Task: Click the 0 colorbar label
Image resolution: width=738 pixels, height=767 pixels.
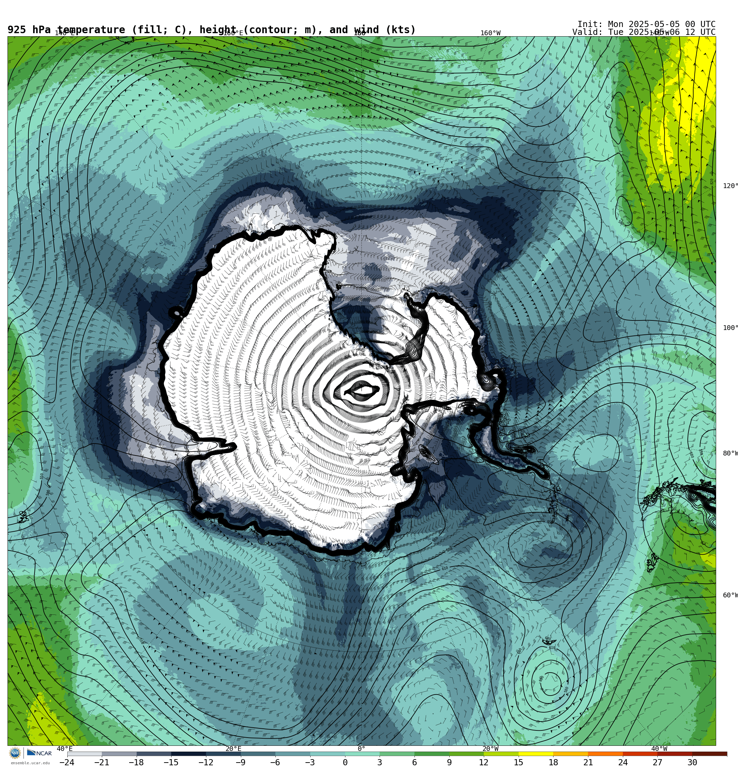Action: [x=345, y=762]
